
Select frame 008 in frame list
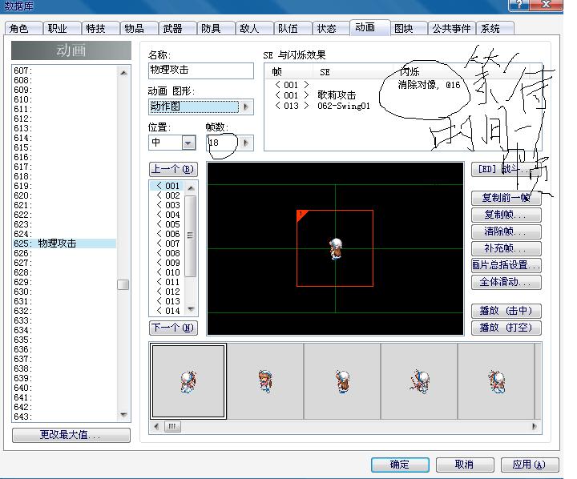click(x=168, y=253)
